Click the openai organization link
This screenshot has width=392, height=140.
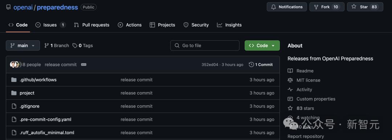[23, 7]
